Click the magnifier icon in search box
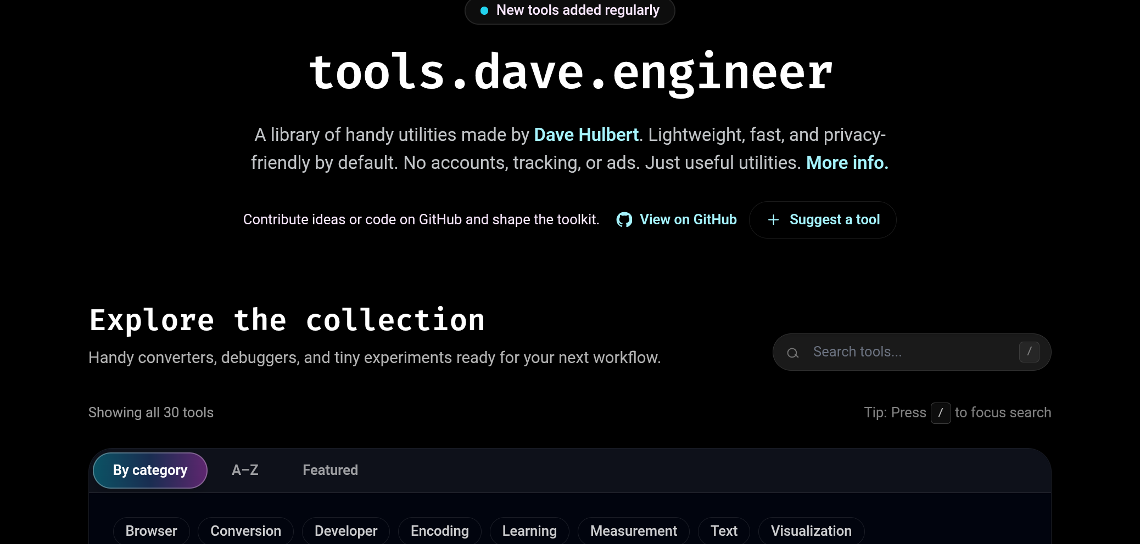Viewport: 1140px width, 544px height. [792, 353]
